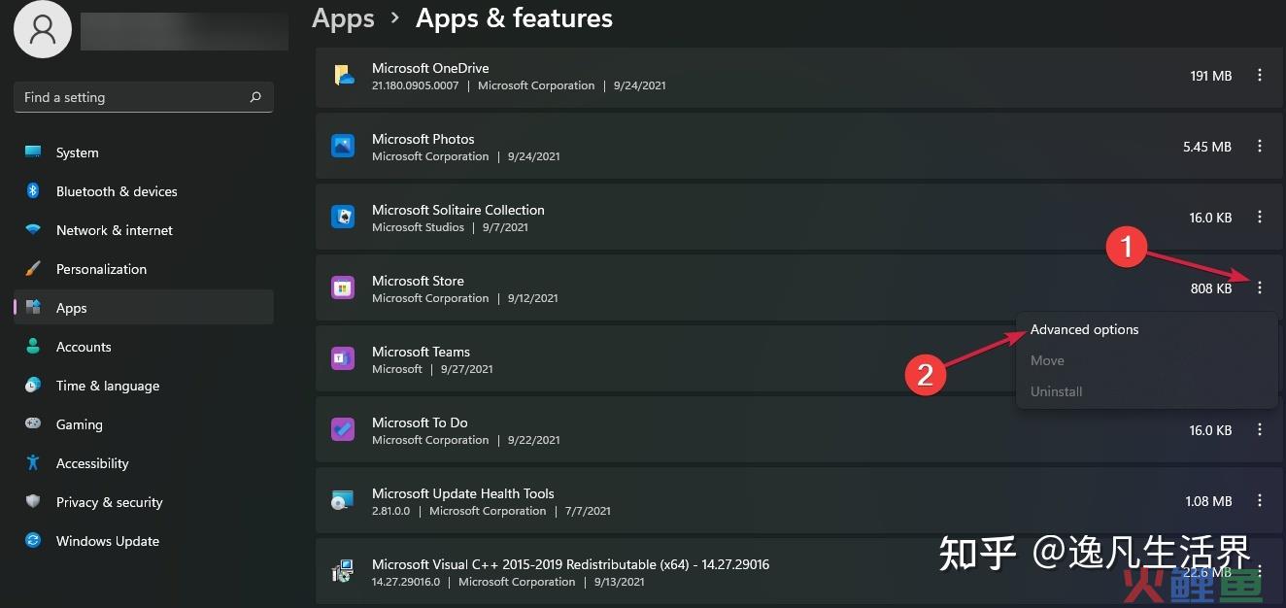Open System settings category

click(144, 152)
